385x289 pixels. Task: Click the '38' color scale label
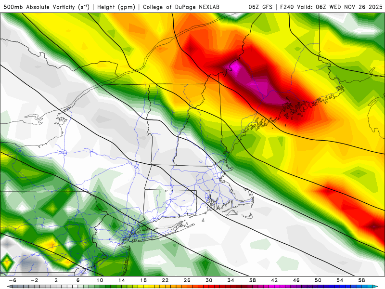click(253, 280)
